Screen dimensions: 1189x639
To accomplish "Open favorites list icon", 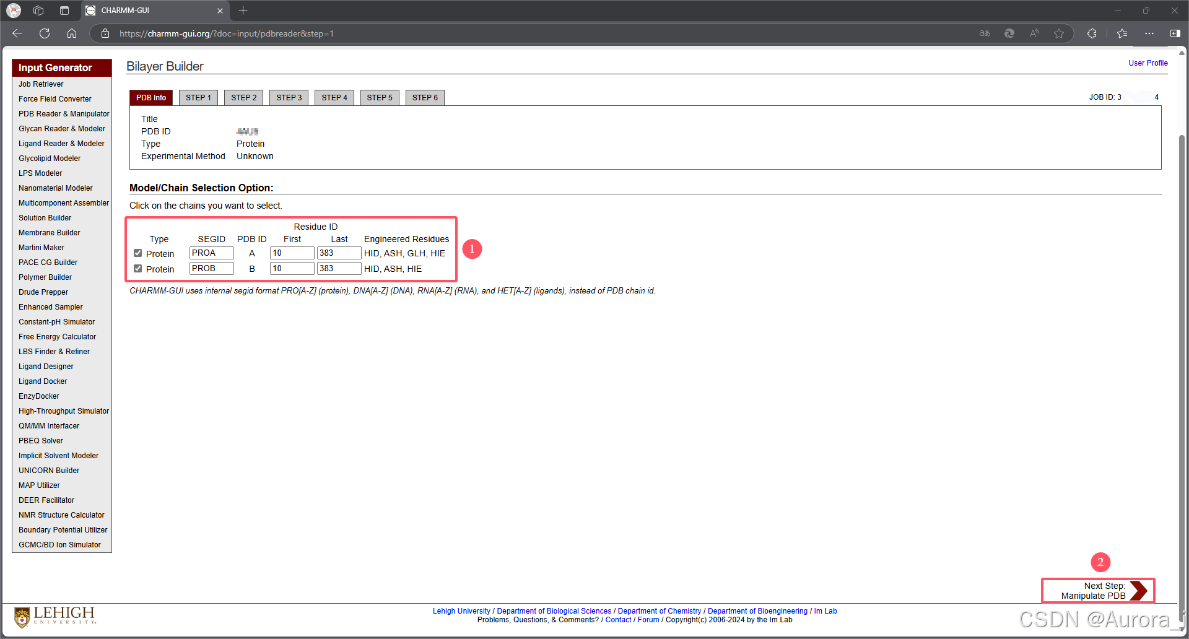I will [1122, 33].
